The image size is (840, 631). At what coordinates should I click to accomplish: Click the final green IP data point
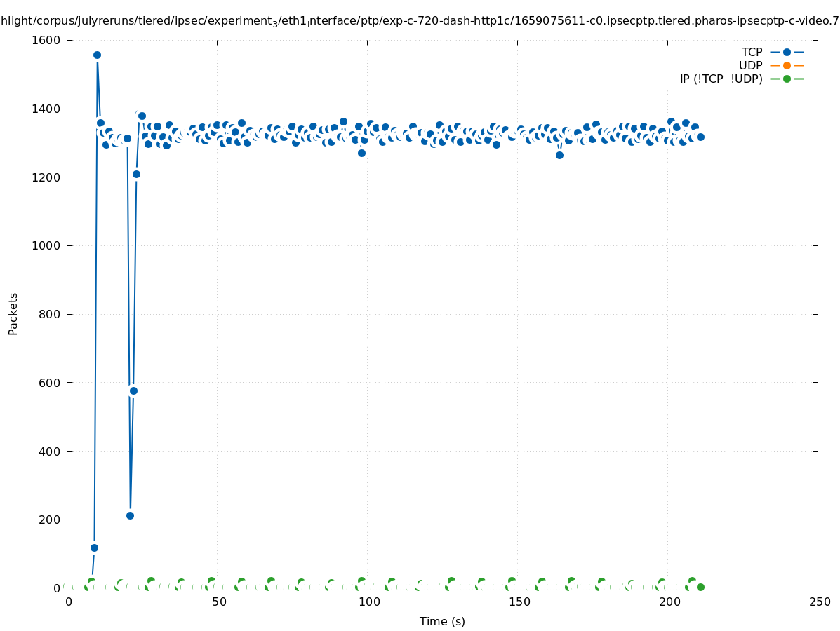[700, 587]
